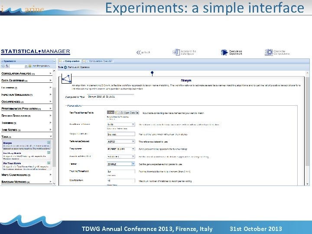312x234 pixels.
Task: Expand the Time Series category
Action: tap(26, 130)
